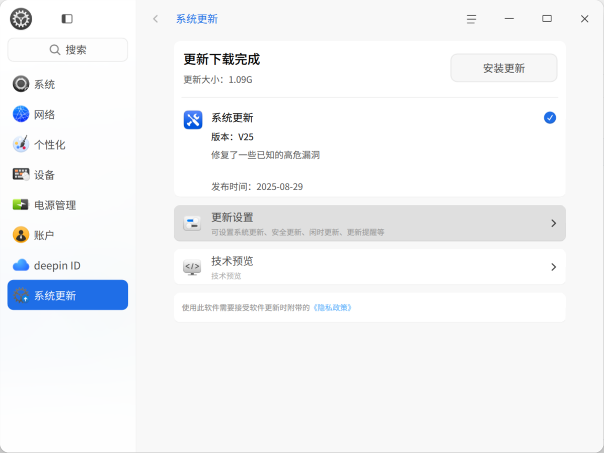
Task: Expand 更新设置 with its right chevron
Action: (554, 223)
